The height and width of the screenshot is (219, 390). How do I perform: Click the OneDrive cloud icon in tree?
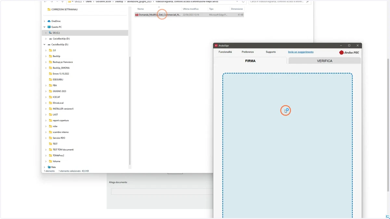(49, 21)
